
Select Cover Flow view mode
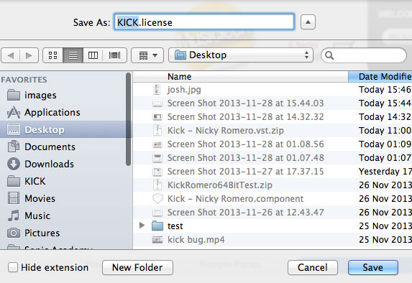pos(114,55)
